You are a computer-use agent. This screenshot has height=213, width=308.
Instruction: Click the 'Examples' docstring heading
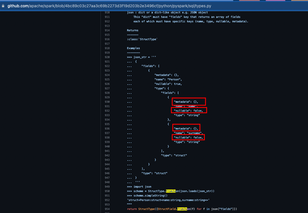[133, 48]
